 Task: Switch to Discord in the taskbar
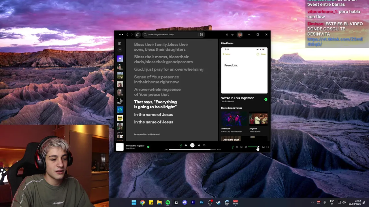click(x=184, y=202)
